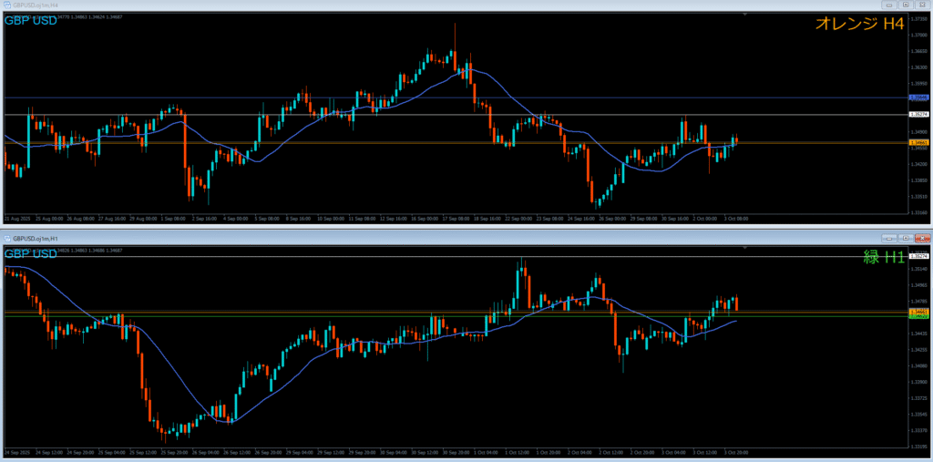Click the 3 Oct 08:00 date on H4 time axis

tap(736, 219)
